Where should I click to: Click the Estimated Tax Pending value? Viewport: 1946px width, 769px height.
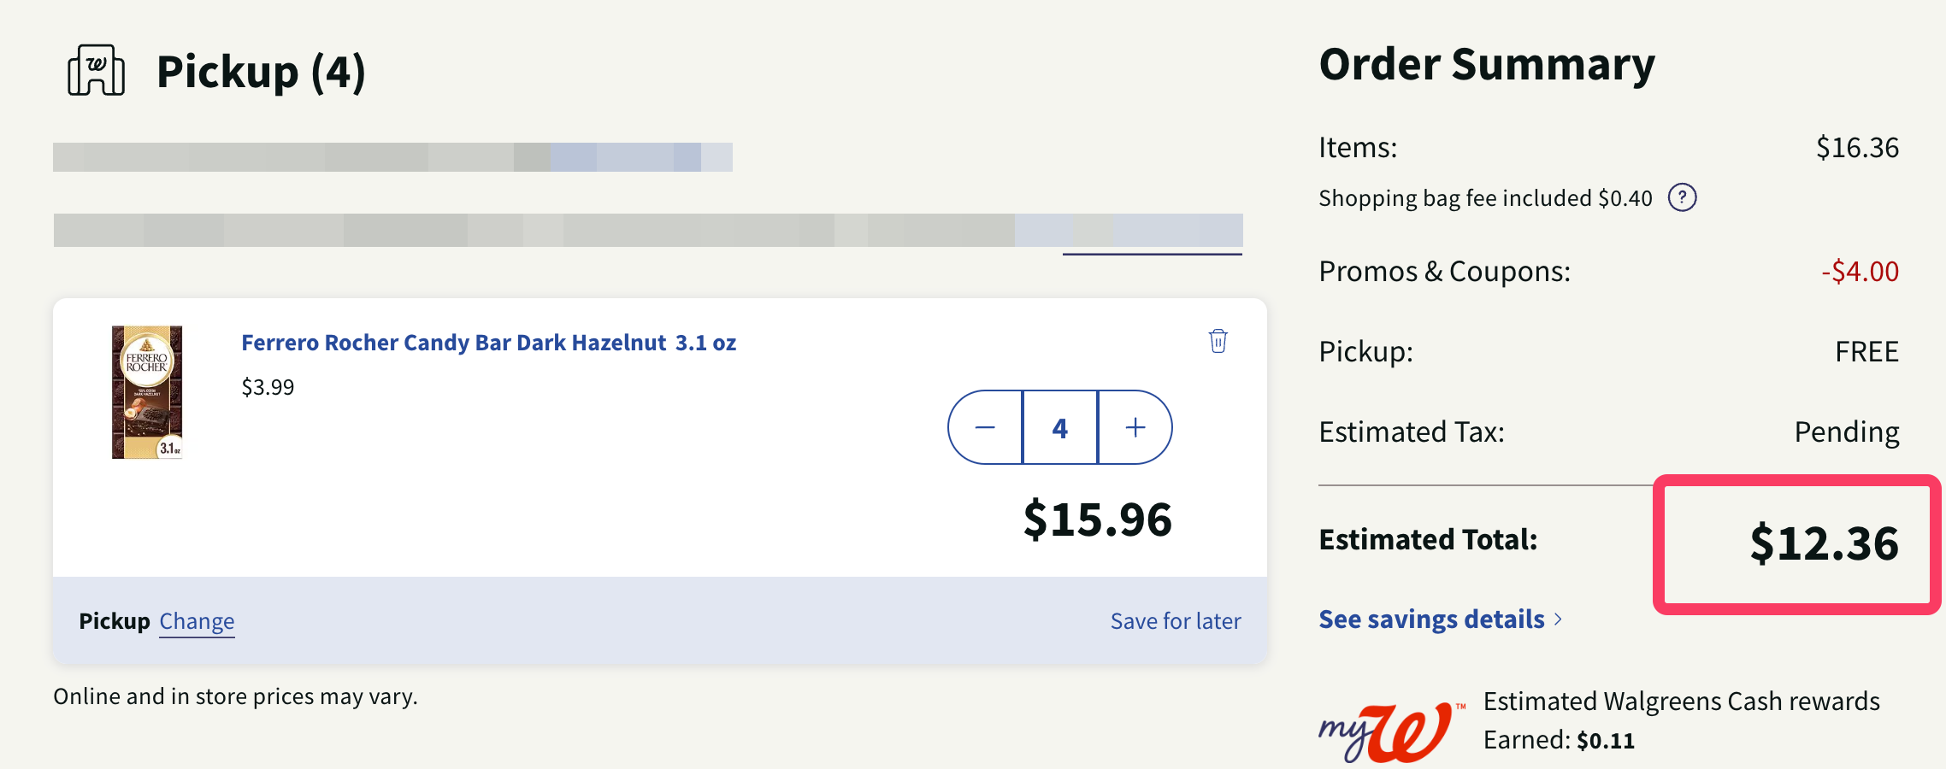tap(1847, 431)
